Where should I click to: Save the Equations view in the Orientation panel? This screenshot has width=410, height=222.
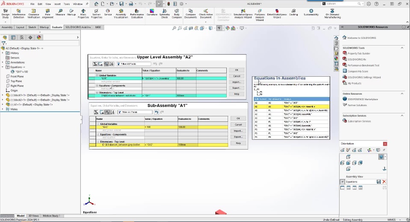tap(379, 182)
